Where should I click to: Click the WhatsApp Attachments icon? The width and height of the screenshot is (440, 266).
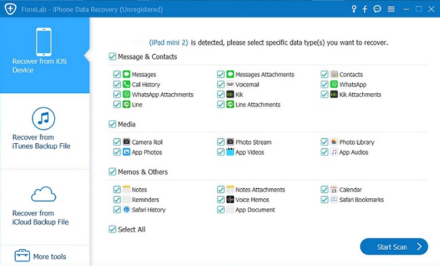click(127, 94)
